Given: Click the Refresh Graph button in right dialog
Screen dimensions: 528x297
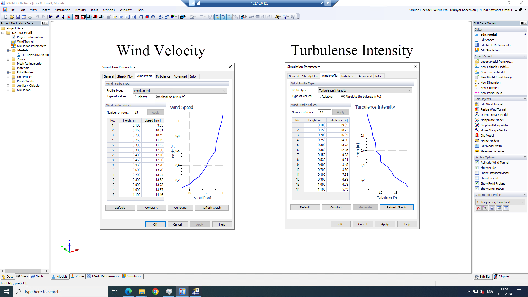Looking at the screenshot, I should point(396,207).
